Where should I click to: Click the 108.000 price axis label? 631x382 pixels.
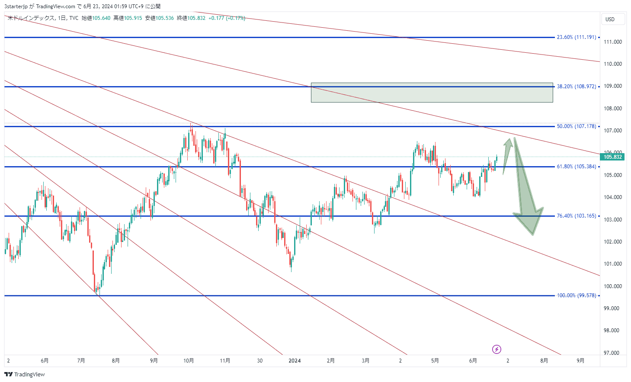point(613,109)
